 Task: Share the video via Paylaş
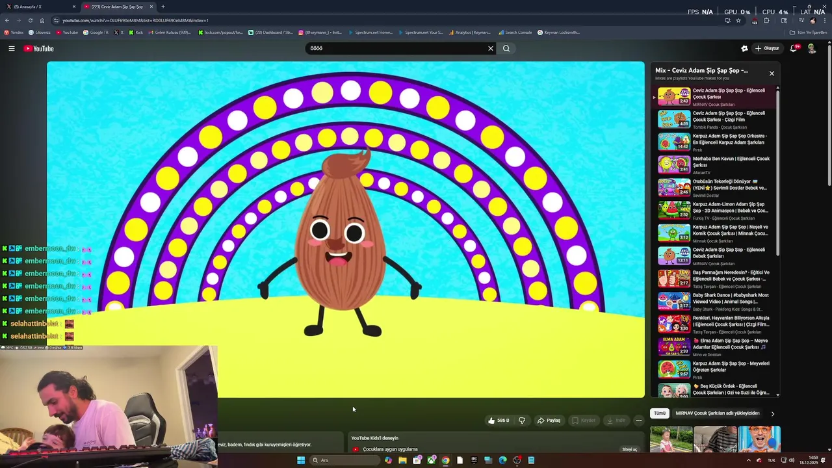549,421
